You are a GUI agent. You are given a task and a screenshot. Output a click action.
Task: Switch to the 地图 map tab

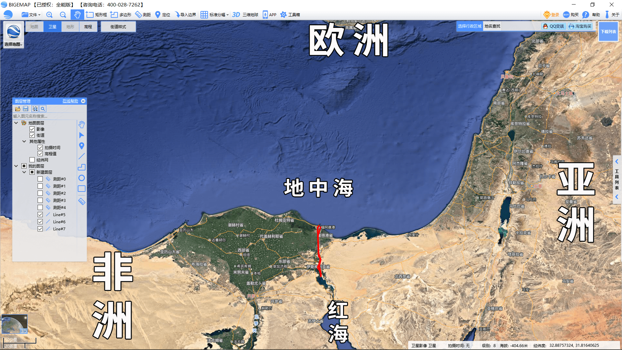(34, 27)
